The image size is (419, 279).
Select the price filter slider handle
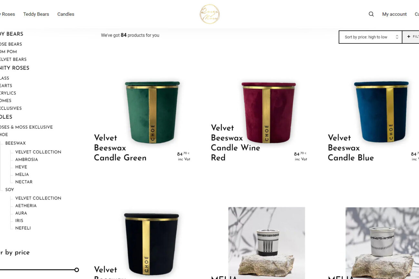76,270
